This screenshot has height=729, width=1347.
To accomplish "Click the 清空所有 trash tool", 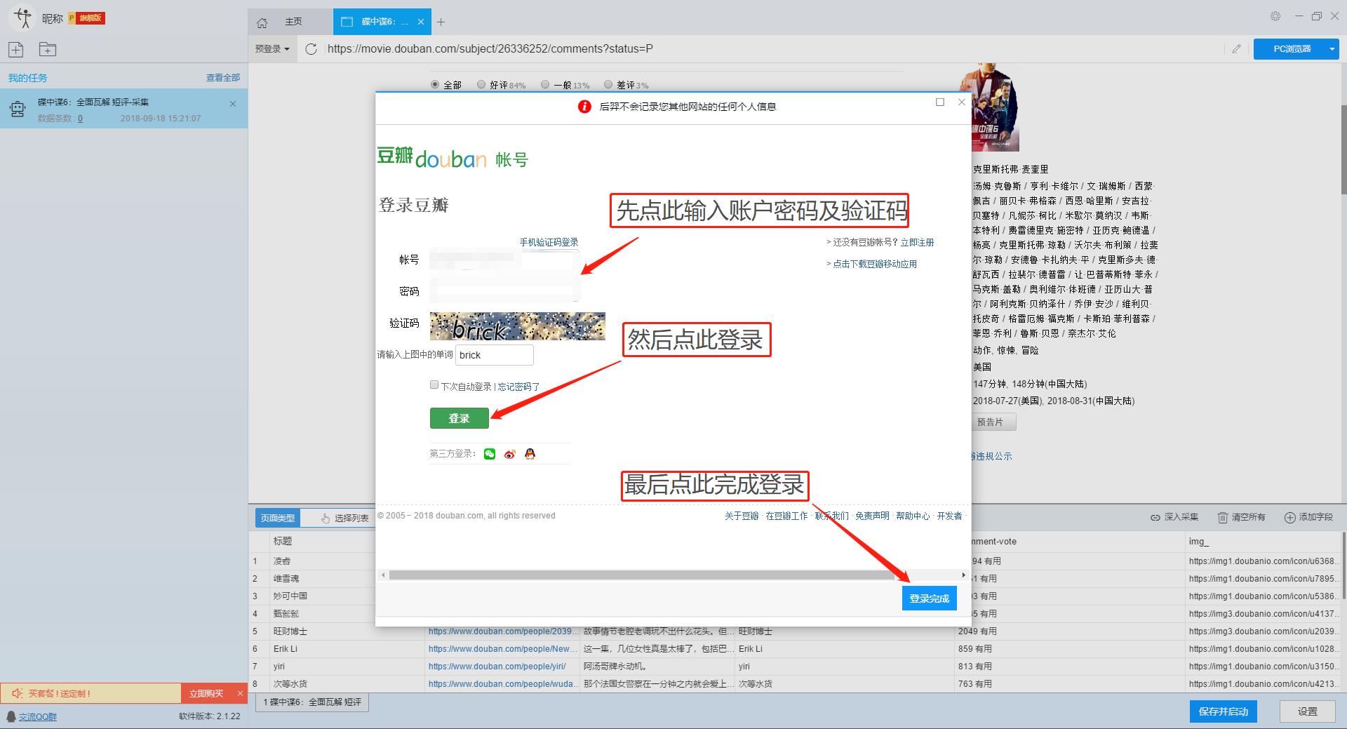I will (1241, 517).
